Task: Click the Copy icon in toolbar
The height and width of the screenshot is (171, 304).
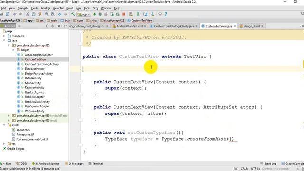Action: pos(34,14)
